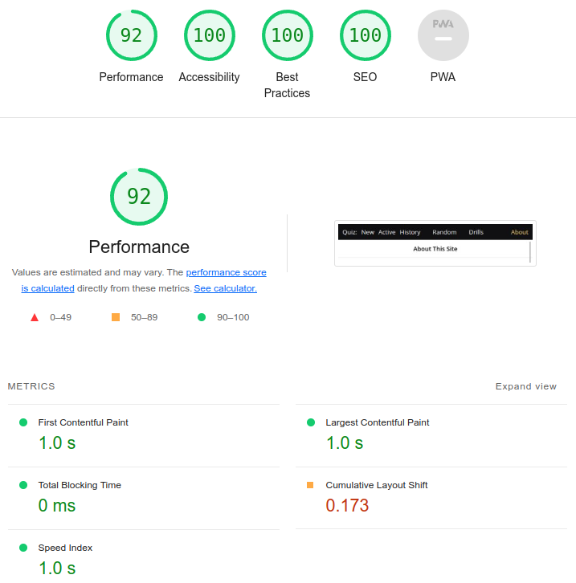Screen dimensions: 576x583
Task: Click the grey PWA badge icon
Action: click(x=443, y=35)
